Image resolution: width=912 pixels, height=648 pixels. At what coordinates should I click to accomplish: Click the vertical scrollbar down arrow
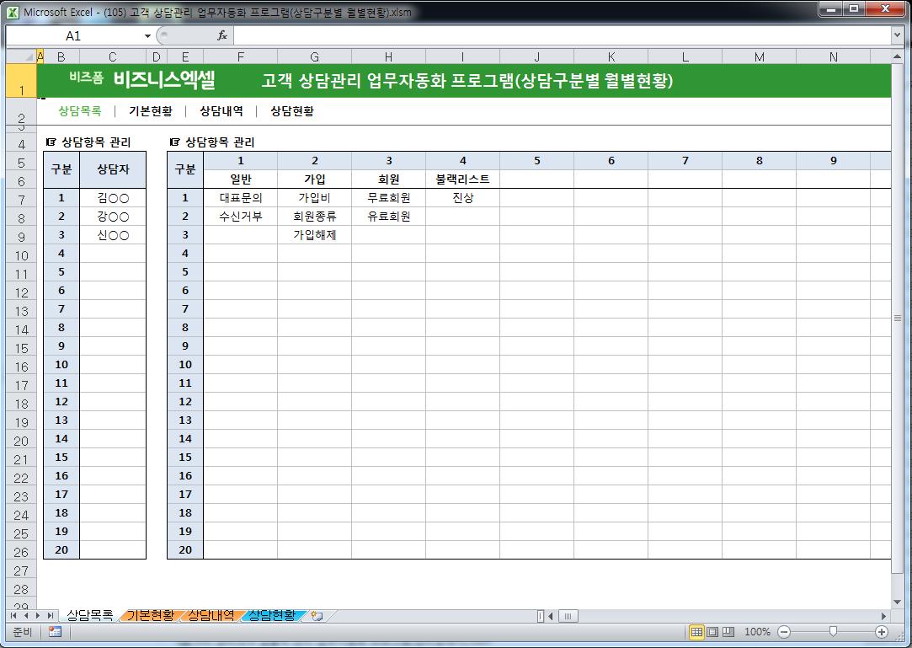(898, 602)
